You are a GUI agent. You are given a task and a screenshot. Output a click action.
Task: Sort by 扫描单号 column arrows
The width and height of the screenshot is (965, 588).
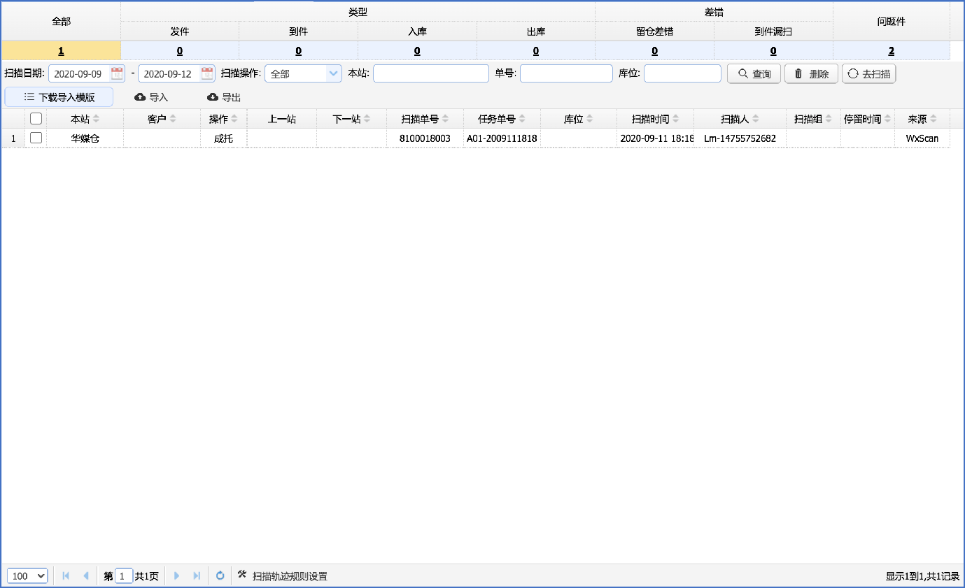pyautogui.click(x=445, y=119)
